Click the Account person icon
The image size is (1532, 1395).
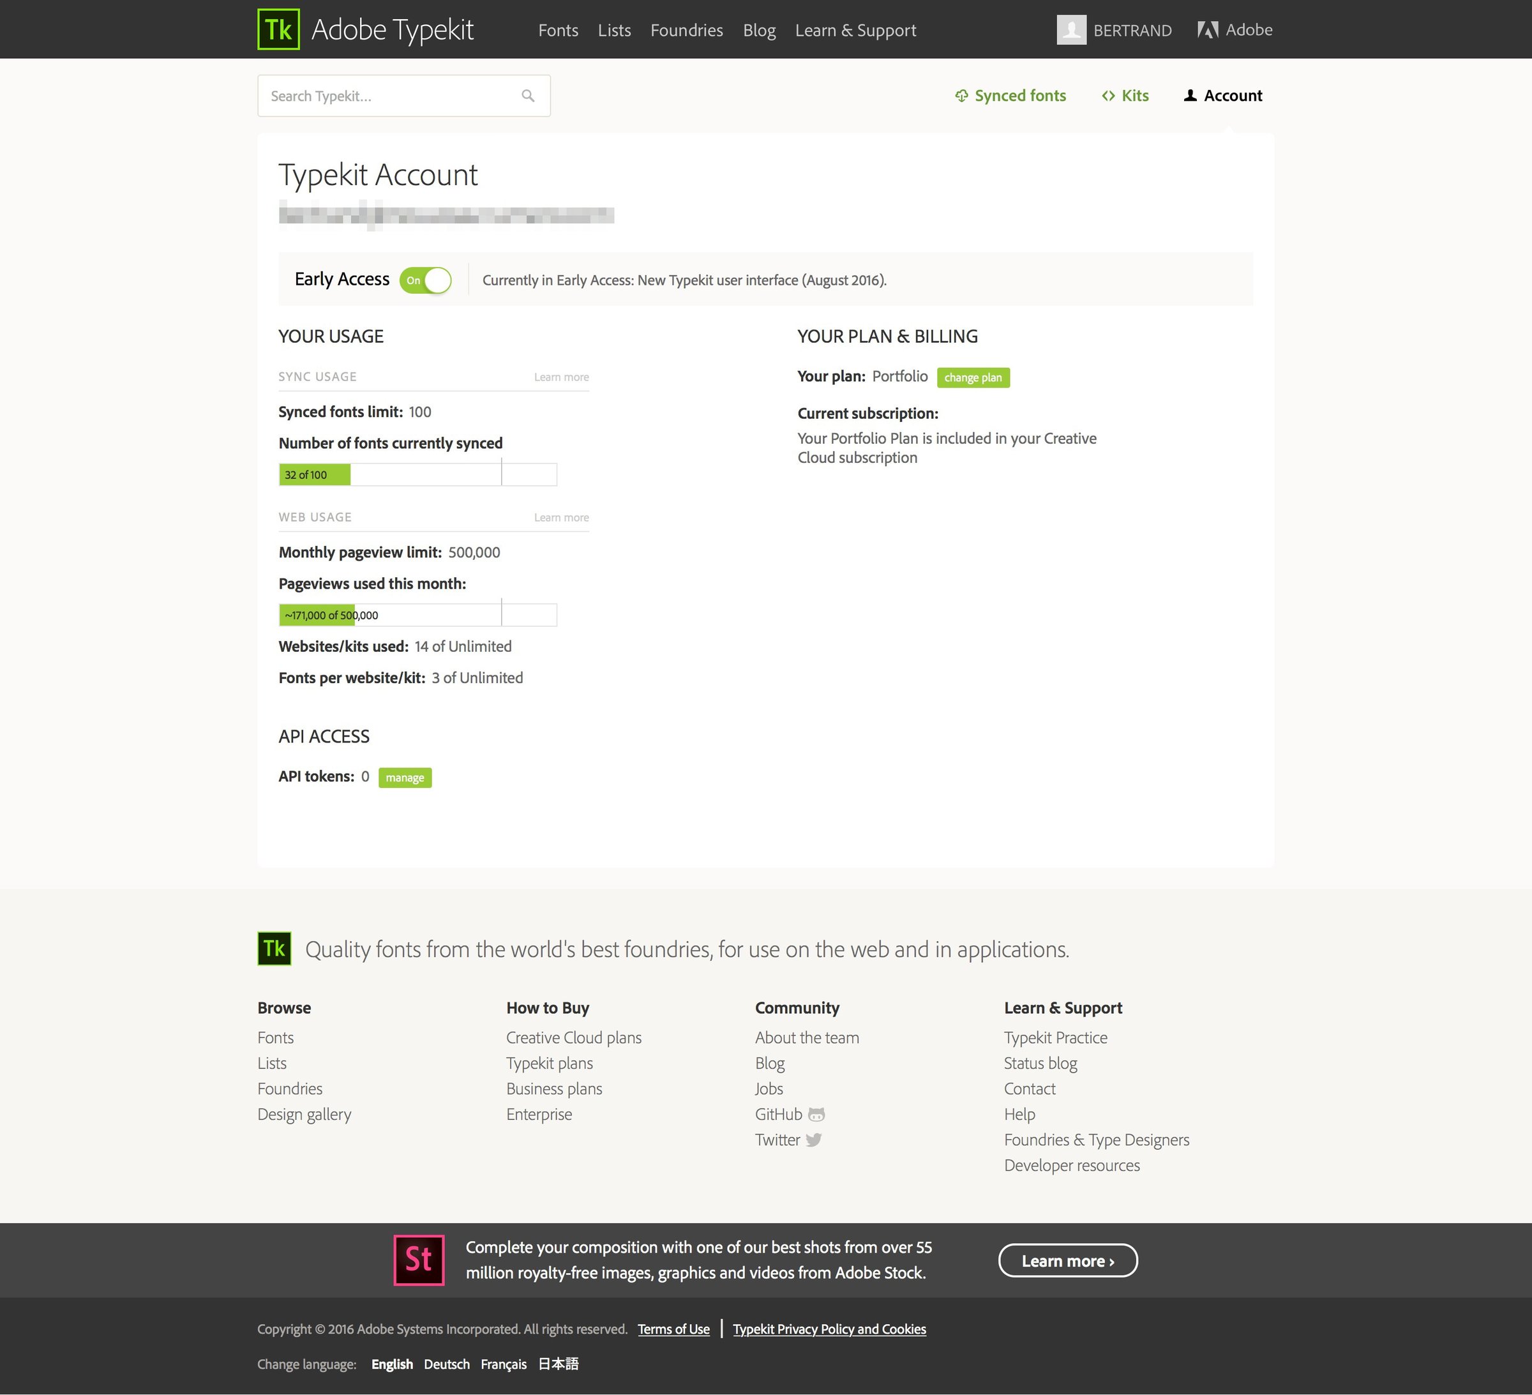pyautogui.click(x=1190, y=96)
